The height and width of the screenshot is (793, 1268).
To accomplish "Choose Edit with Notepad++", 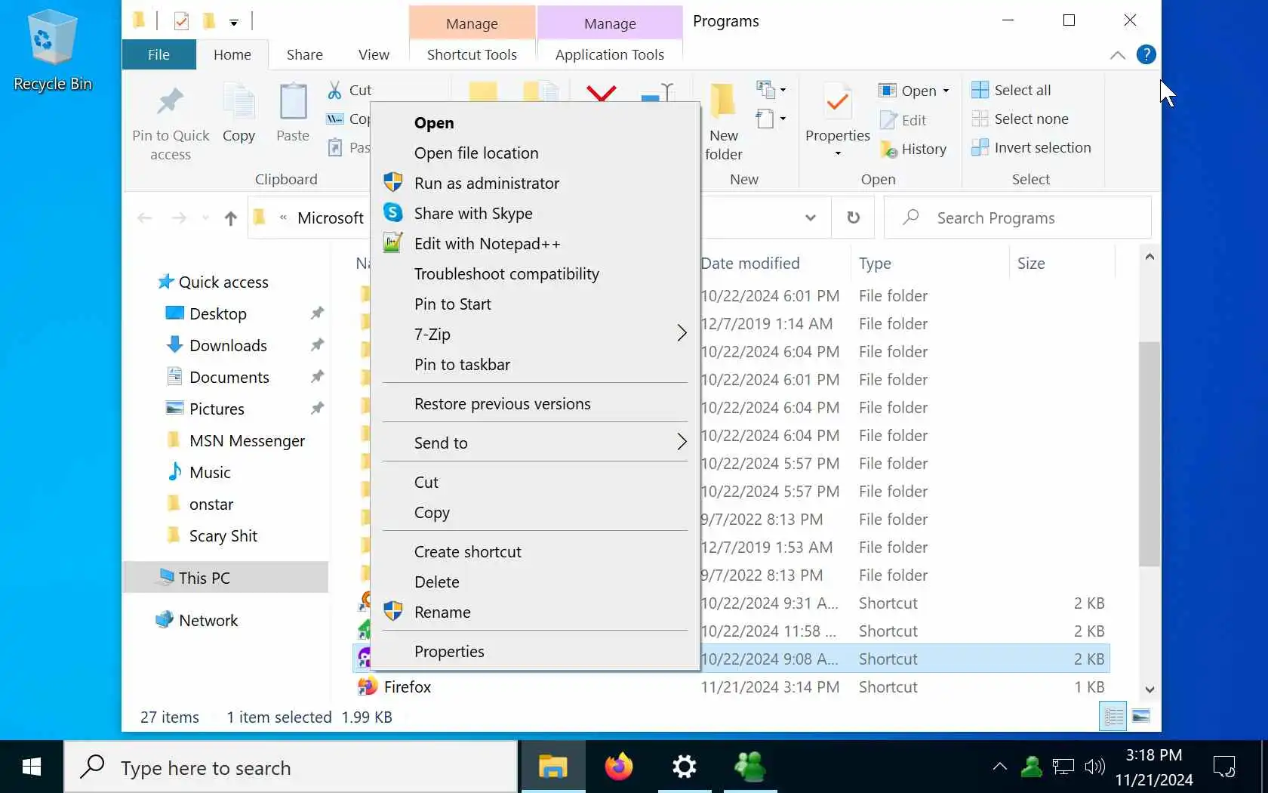I will pos(535,243).
